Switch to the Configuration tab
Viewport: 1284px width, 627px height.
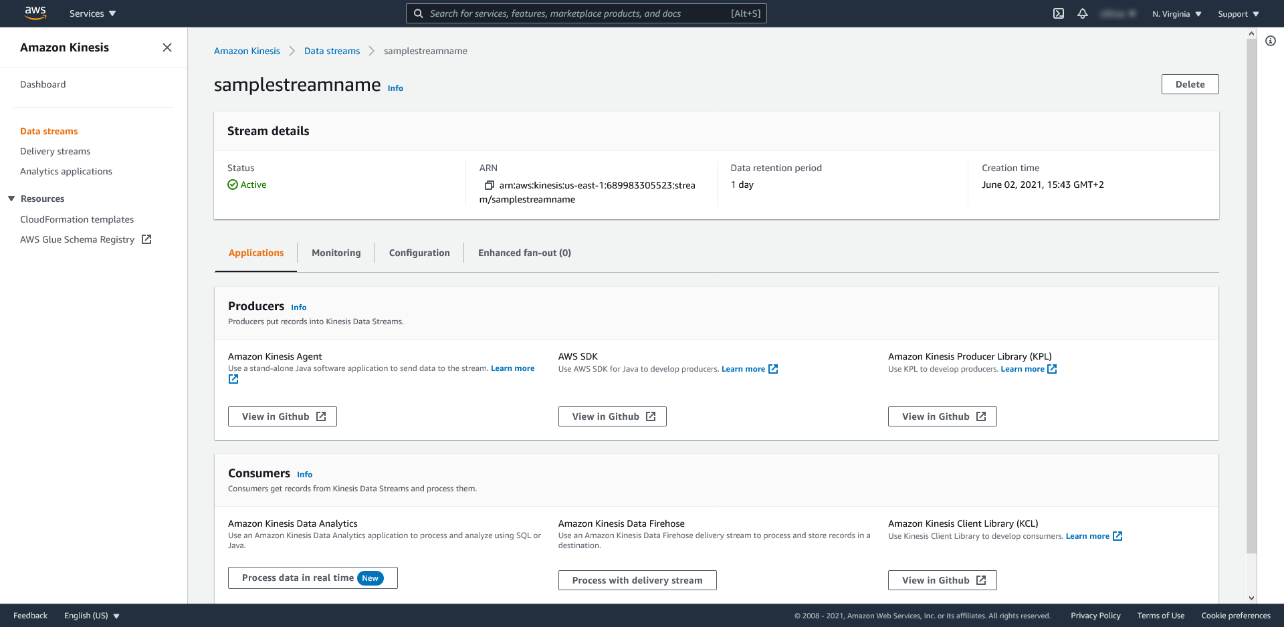(x=419, y=253)
